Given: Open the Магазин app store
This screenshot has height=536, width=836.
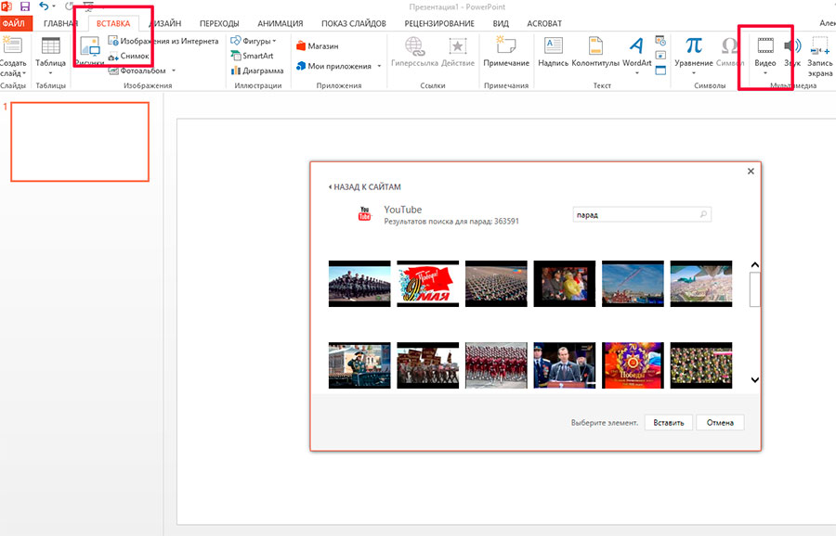Looking at the screenshot, I should pos(318,46).
